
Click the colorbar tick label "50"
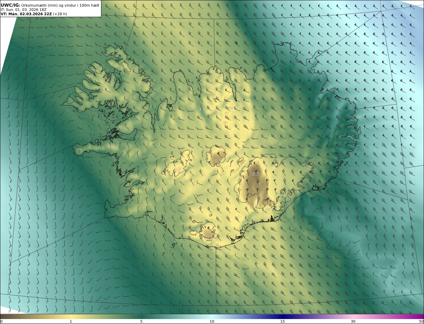tap(421, 321)
